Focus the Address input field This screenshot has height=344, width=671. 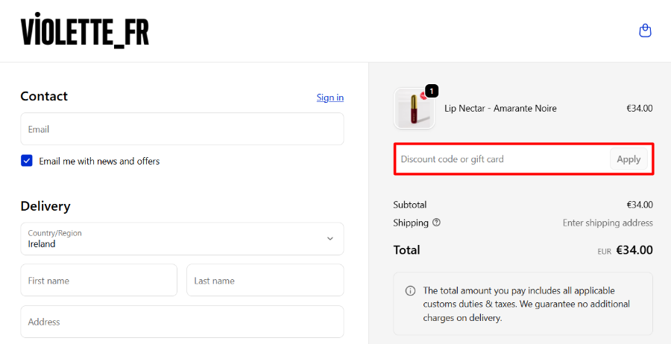click(x=182, y=322)
